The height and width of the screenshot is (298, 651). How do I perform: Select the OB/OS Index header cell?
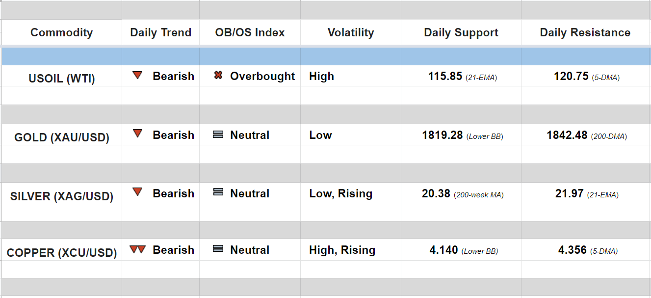pos(250,33)
